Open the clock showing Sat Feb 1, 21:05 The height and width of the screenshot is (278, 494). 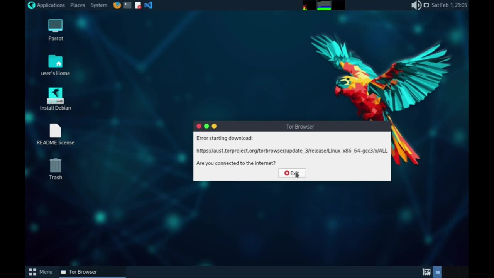449,5
